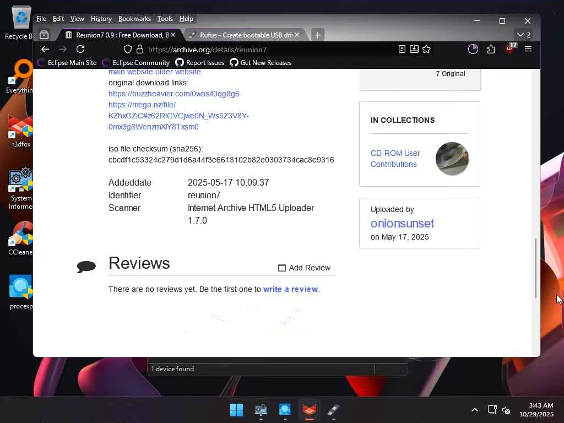Open the network status tray icon

[x=492, y=410]
